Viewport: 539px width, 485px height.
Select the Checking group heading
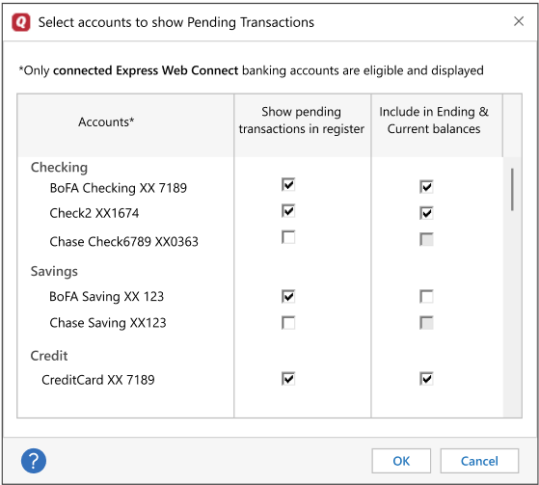point(59,168)
